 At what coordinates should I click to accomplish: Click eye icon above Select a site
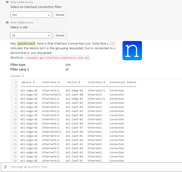pyautogui.click(x=7, y=22)
